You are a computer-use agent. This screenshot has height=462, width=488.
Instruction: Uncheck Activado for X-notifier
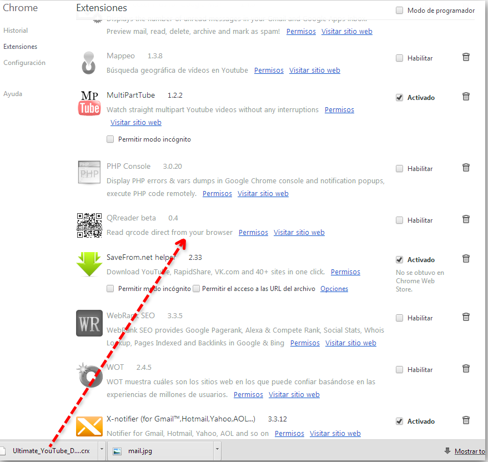pos(399,421)
